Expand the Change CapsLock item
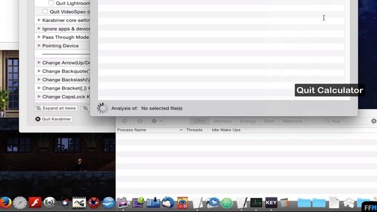The image size is (377, 212). coord(39,97)
